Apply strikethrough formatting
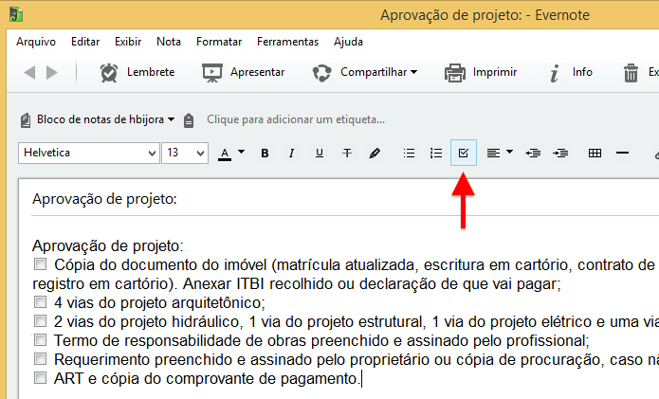This screenshot has height=399, width=659. point(347,154)
